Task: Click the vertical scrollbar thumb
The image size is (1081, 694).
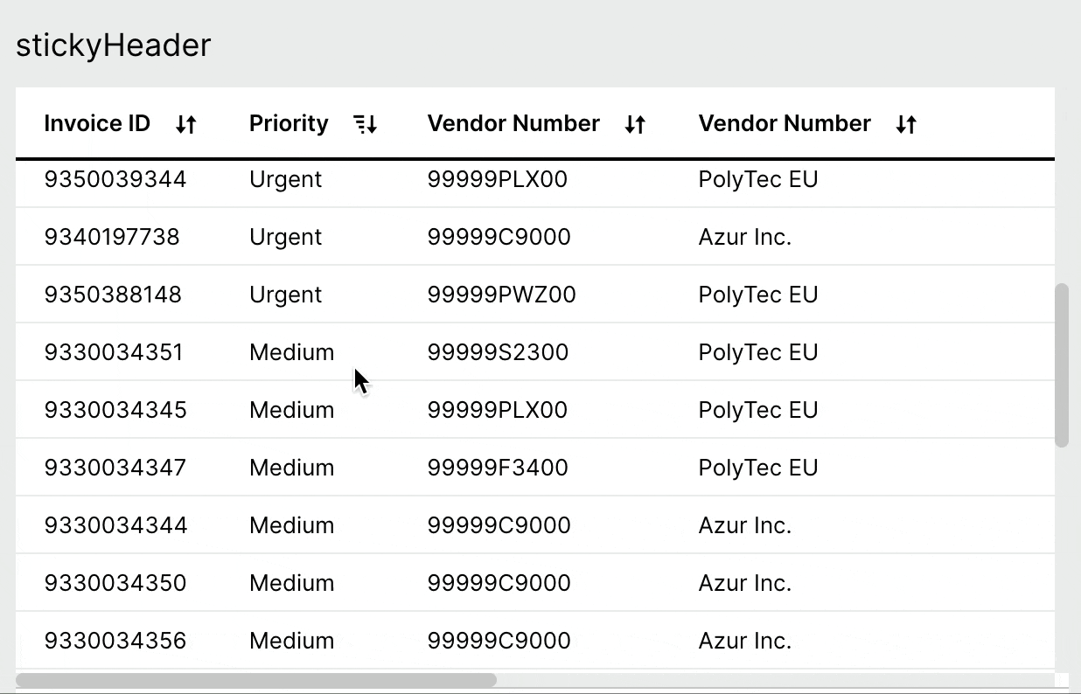Action: click(x=1062, y=364)
